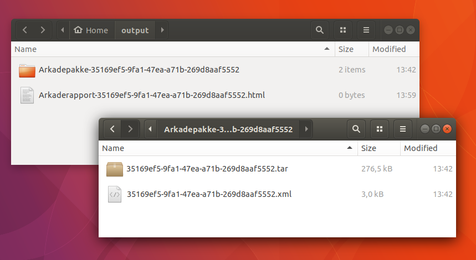Select Arkadepakke-35169ef5 folder name
Screen dimensions: 476x260
pyautogui.click(x=139, y=70)
